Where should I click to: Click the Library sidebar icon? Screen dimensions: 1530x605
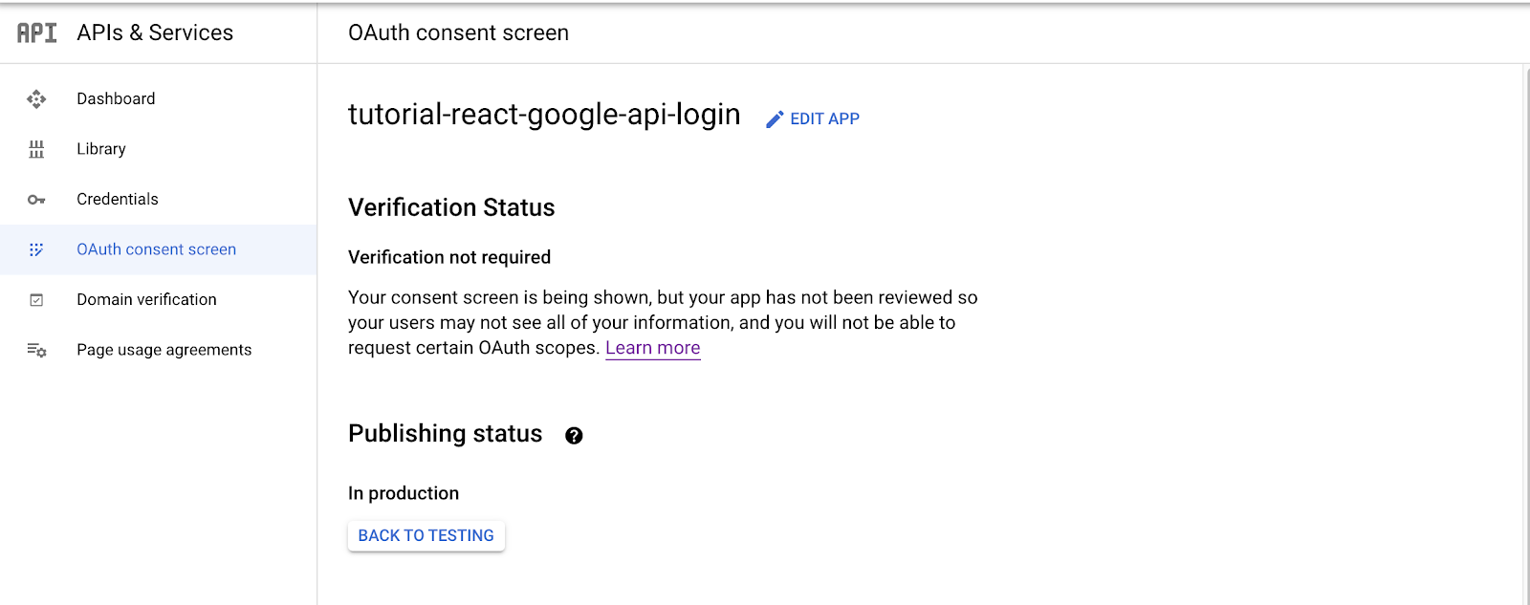pos(36,149)
